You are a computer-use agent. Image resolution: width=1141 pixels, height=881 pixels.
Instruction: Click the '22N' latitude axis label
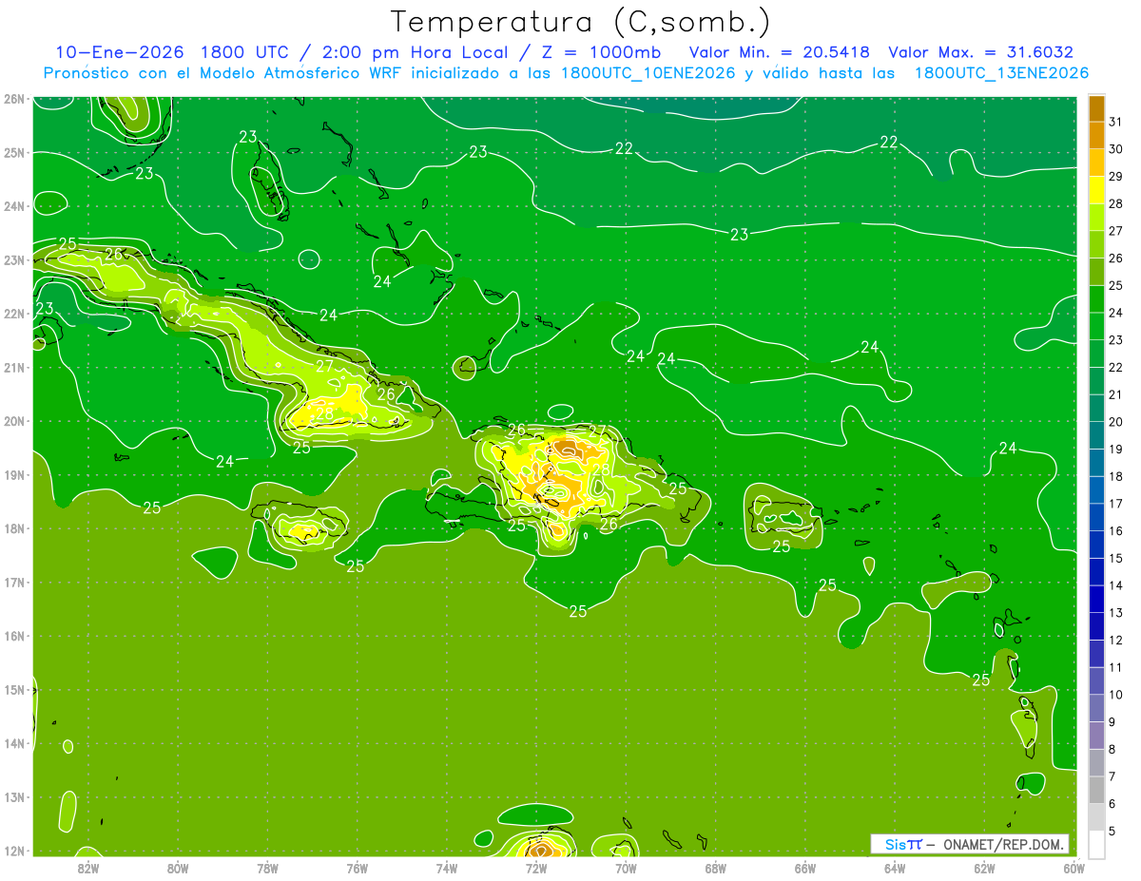pyautogui.click(x=13, y=314)
